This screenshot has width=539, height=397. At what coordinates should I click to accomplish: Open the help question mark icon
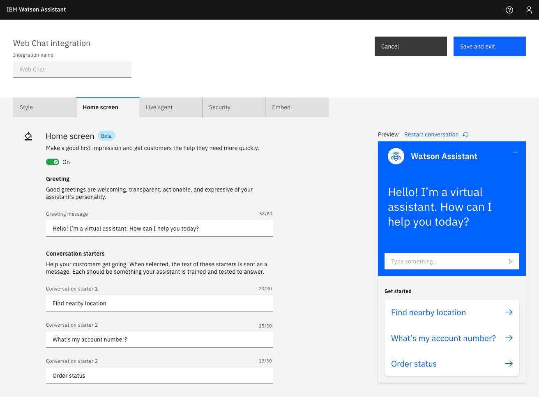tap(509, 10)
